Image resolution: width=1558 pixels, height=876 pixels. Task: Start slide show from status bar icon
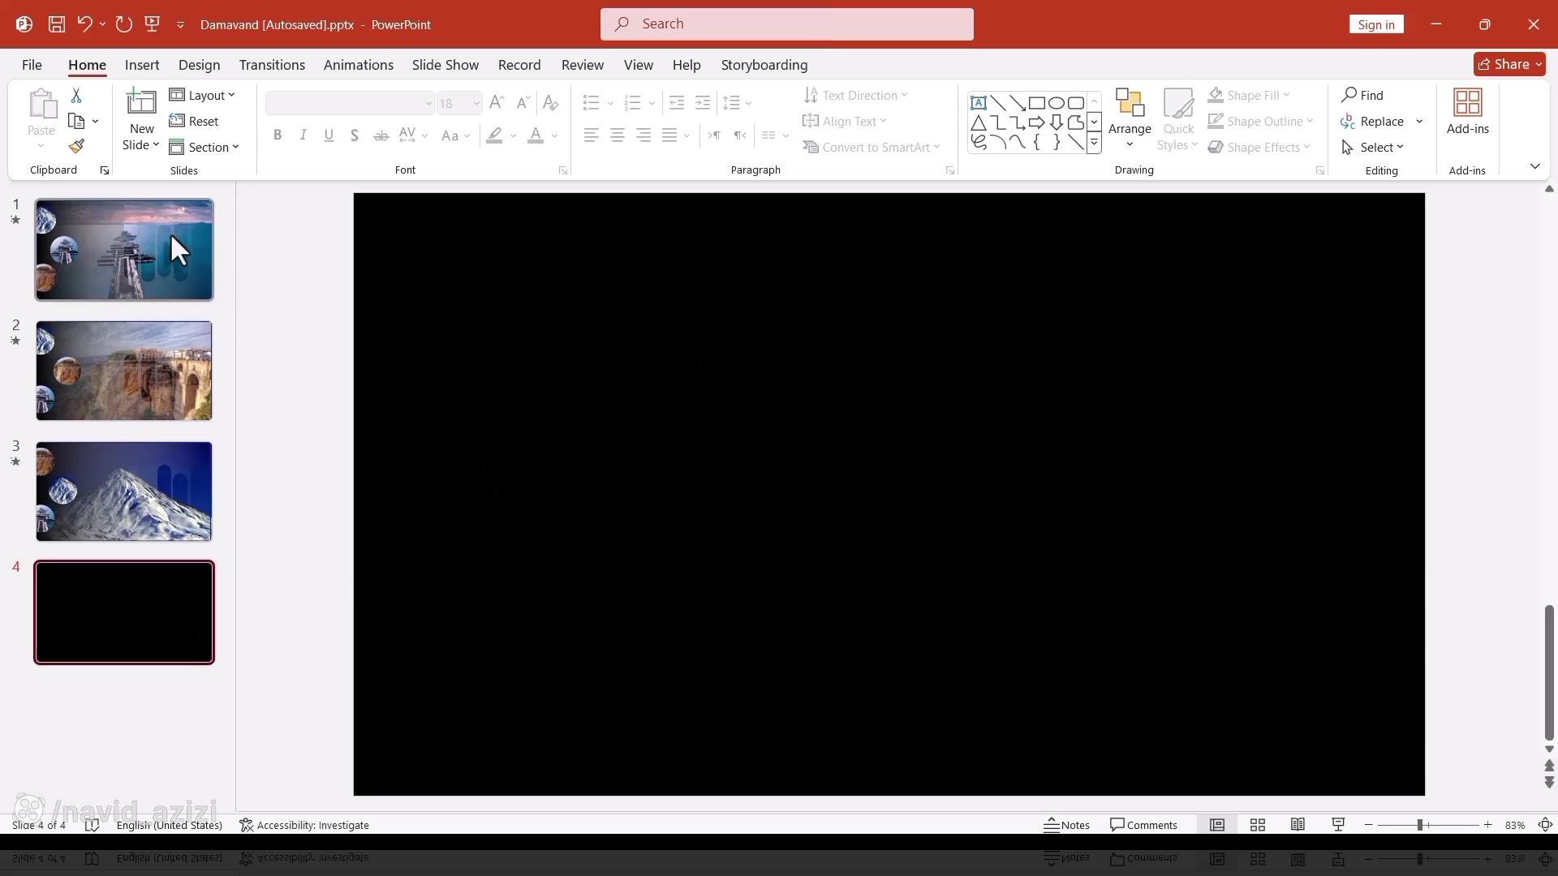(1338, 825)
